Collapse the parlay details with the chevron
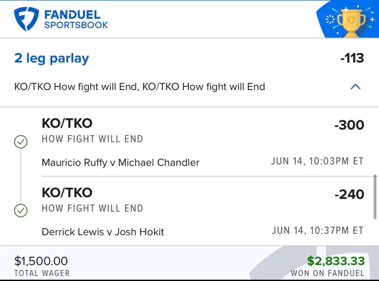The width and height of the screenshot is (379, 281). pos(356,86)
